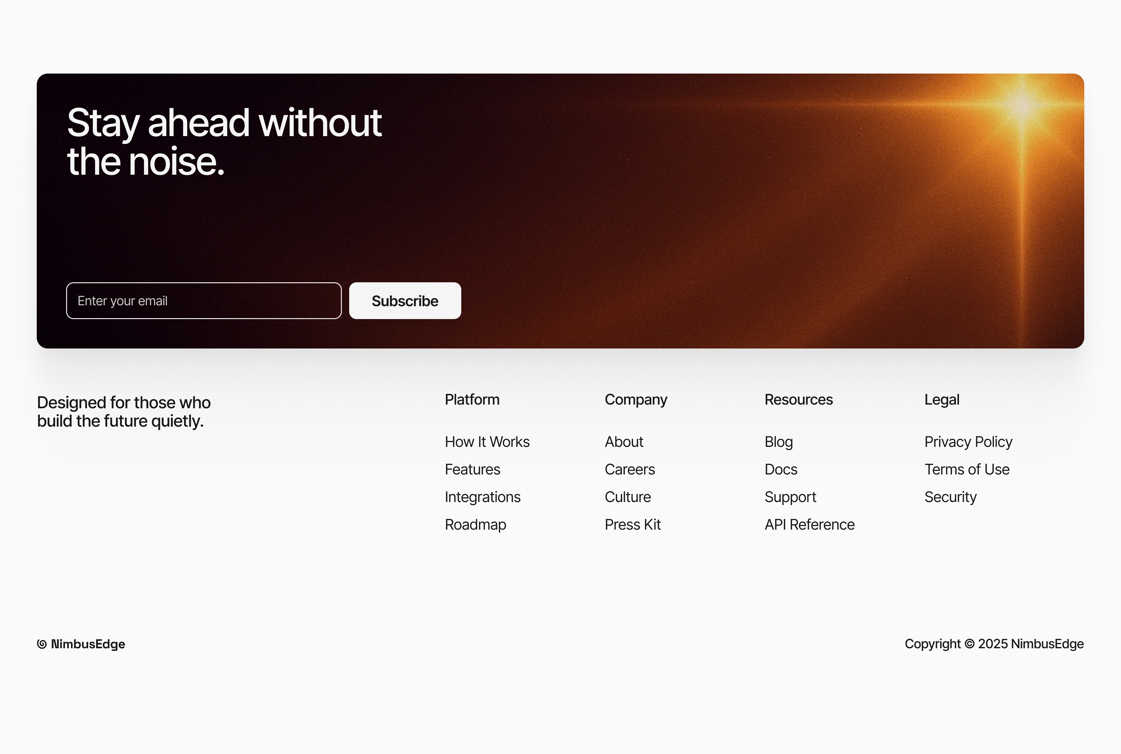Open the How It Works link
Viewport: 1121px width, 754px height.
point(487,442)
